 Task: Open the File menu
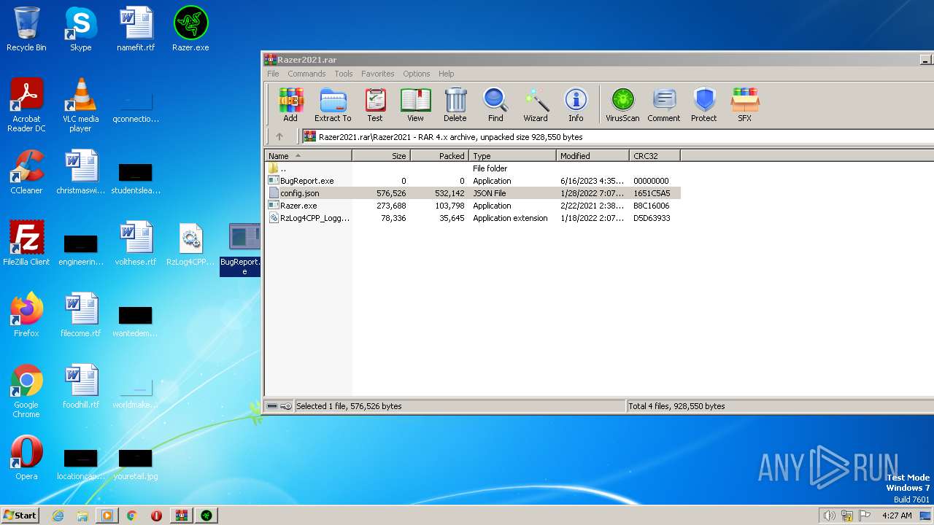[273, 74]
